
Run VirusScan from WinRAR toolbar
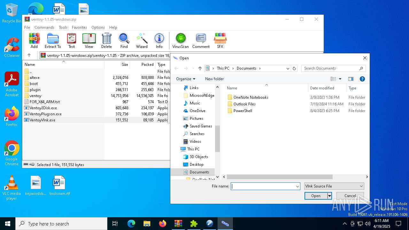pos(181,41)
